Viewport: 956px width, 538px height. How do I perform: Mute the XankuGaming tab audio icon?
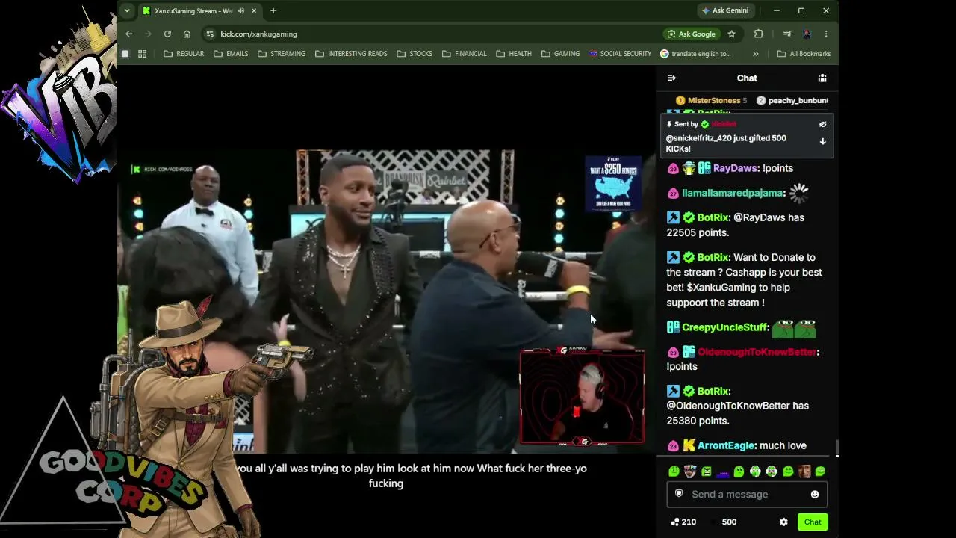[240, 10]
